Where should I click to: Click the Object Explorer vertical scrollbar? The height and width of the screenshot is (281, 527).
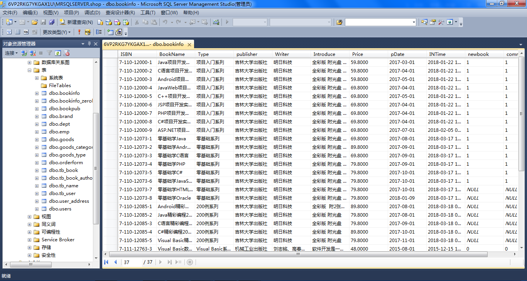[x=96, y=168]
